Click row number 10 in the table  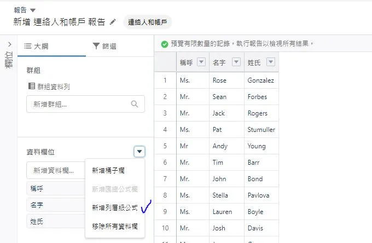pyautogui.click(x=165, y=228)
